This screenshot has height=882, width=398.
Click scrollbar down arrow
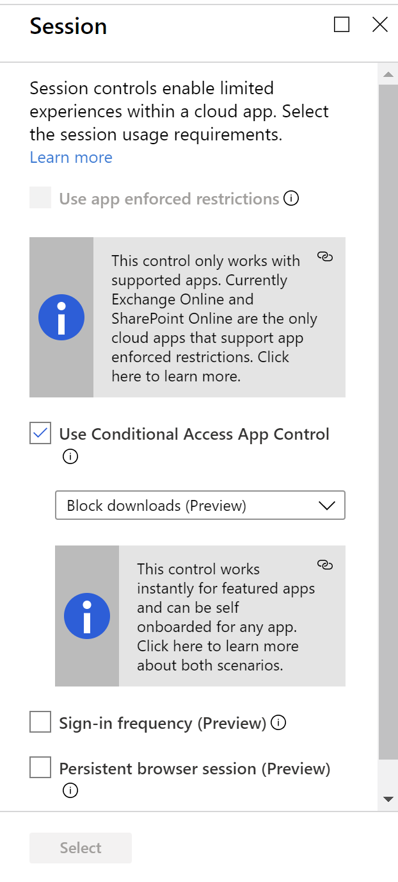[387, 799]
